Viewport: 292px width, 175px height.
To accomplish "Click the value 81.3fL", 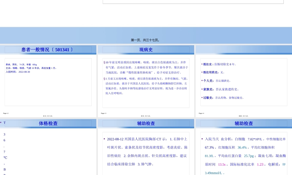I will coord(209,156).
